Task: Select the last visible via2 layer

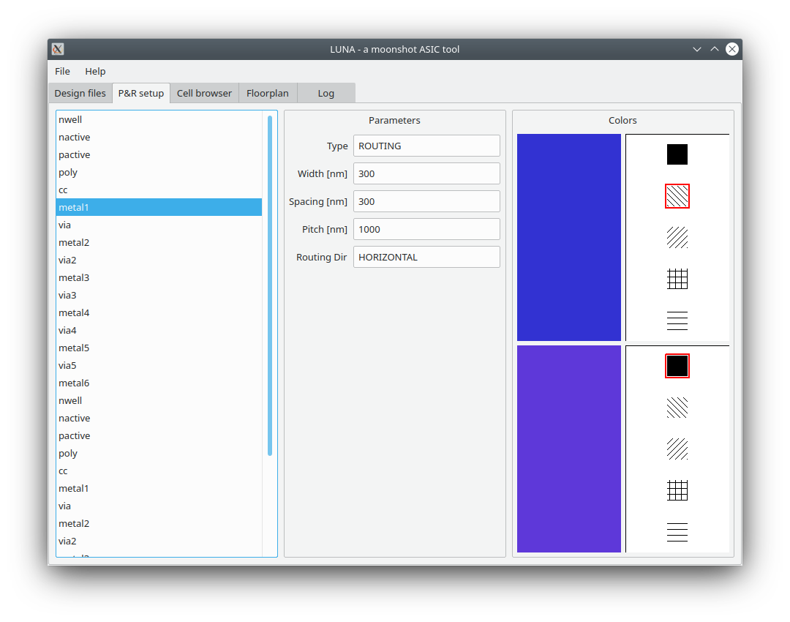Action: (159, 541)
